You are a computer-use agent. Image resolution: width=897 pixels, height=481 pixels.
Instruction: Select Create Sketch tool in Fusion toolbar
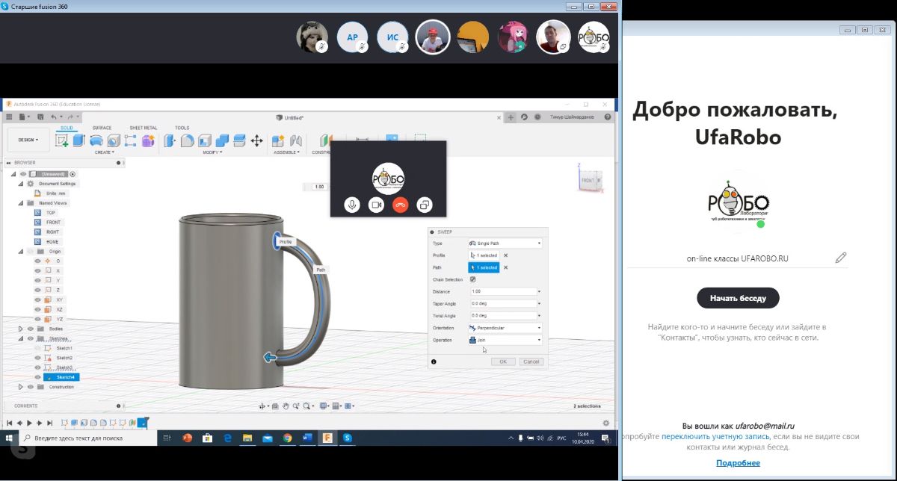[x=63, y=140]
